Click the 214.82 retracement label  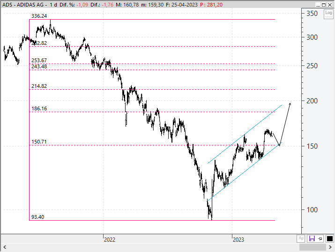point(39,86)
